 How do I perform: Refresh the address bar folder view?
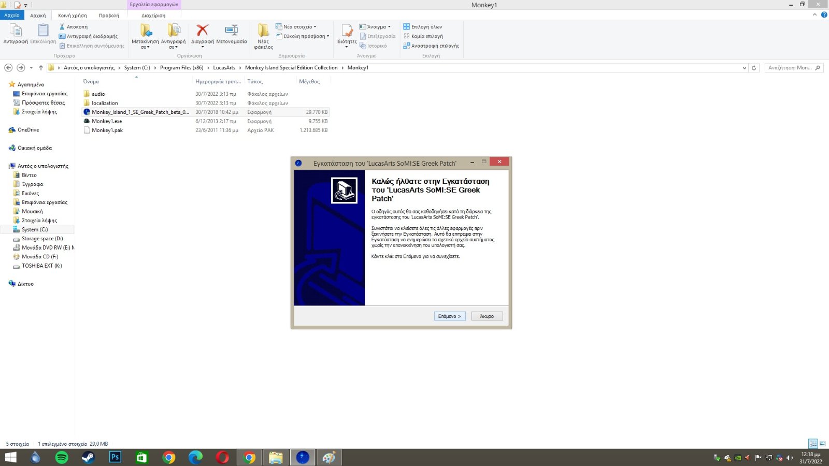click(754, 68)
